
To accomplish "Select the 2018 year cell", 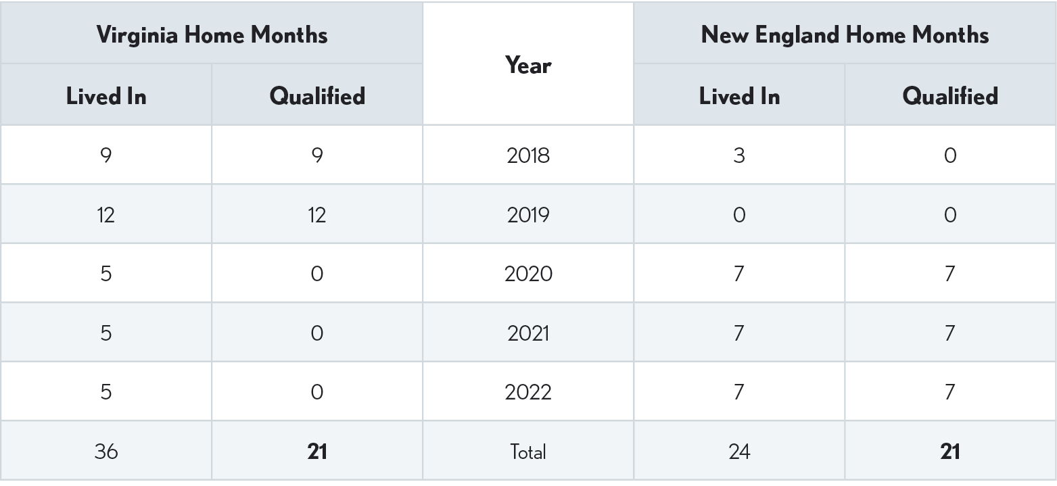I will [x=528, y=155].
